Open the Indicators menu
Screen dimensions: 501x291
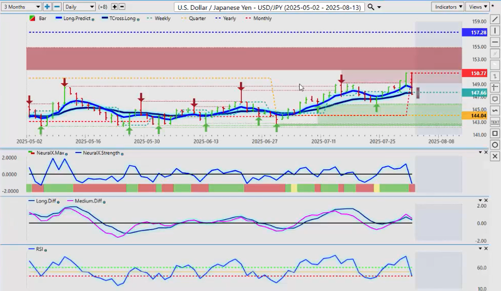coord(447,7)
